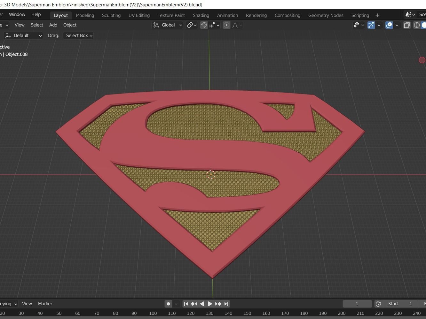
Task: Expand the gizmo options dropdown arrow
Action: [379, 25]
